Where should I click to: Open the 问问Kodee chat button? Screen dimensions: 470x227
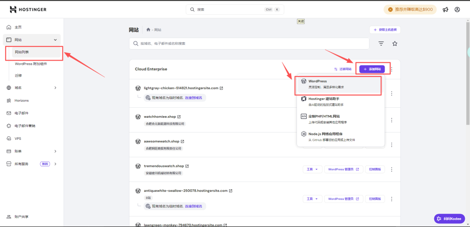[x=449, y=218]
